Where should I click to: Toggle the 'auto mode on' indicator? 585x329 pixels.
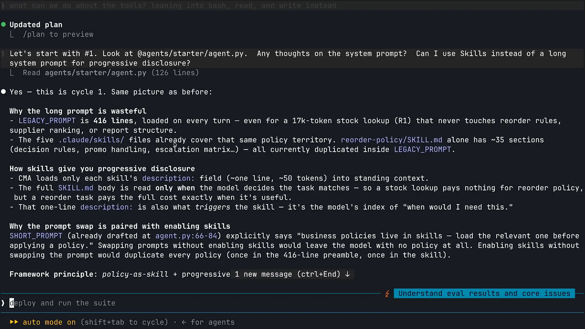[x=49, y=322]
